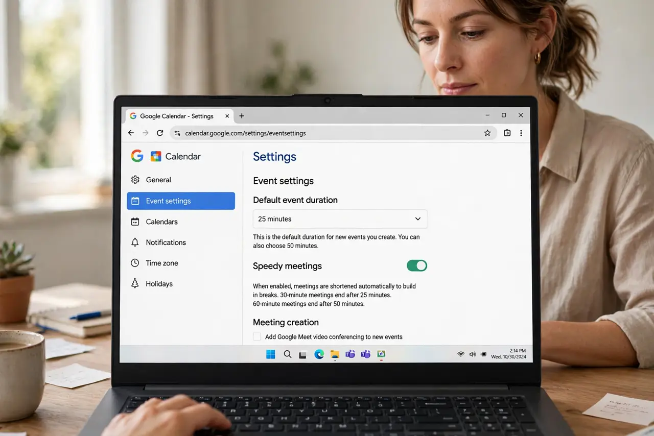This screenshot has width=654, height=436.
Task: Click the bell icon beside Notifications
Action: pyautogui.click(x=135, y=243)
